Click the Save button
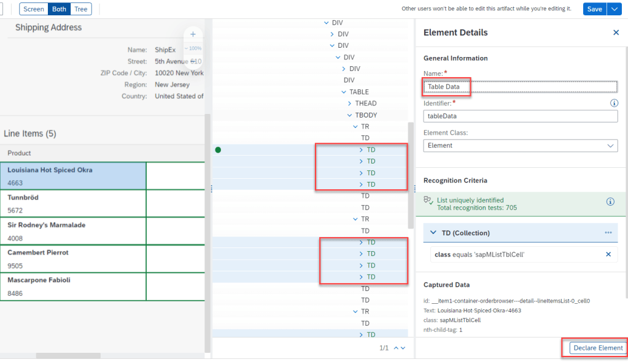This screenshot has height=362, width=628. [594, 9]
